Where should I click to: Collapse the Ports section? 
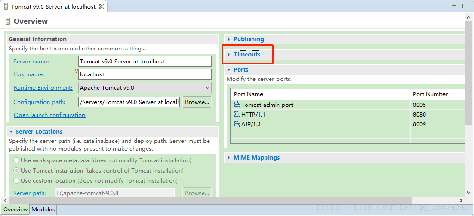[229, 69]
